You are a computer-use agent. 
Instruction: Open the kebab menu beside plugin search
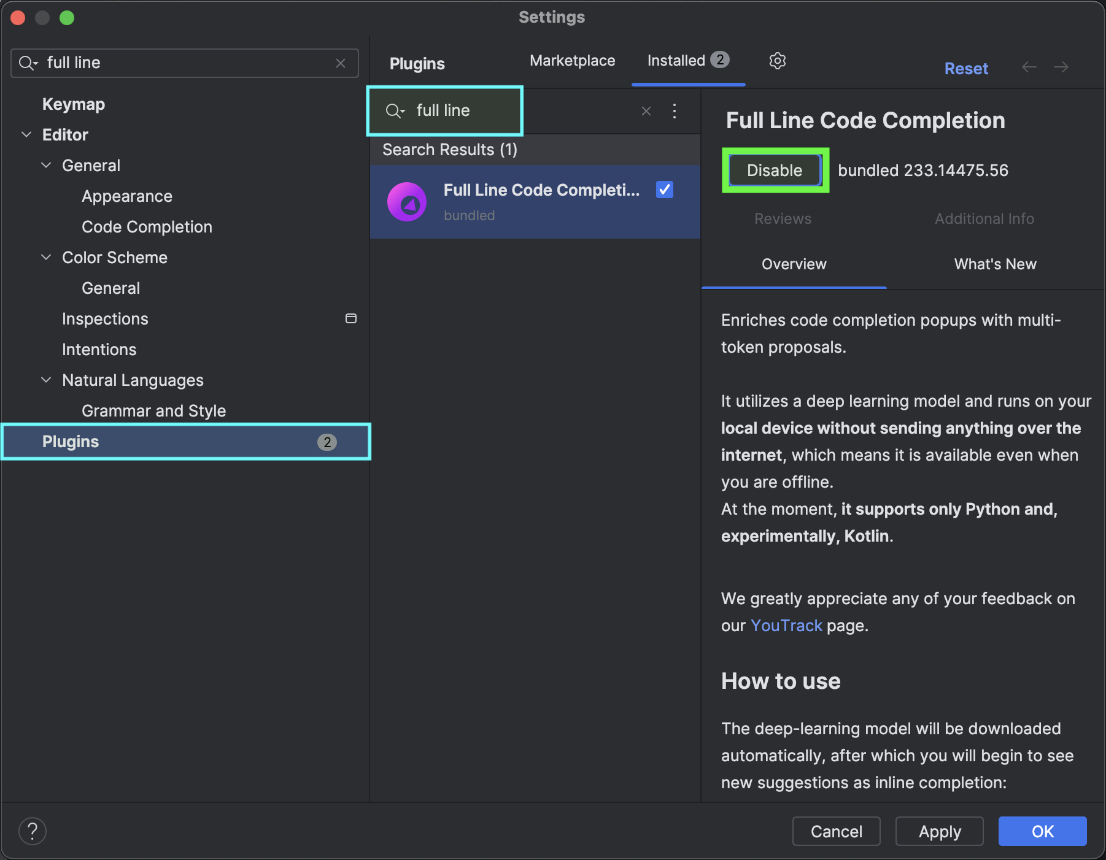click(x=675, y=111)
